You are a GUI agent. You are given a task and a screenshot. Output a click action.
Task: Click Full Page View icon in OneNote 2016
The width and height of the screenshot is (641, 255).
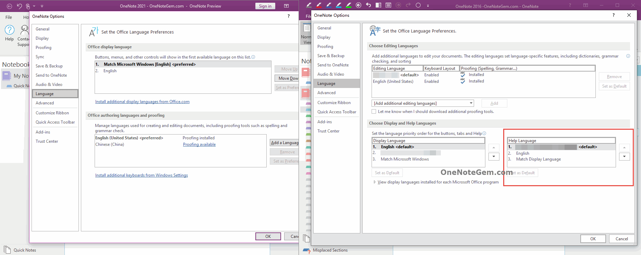point(388,5)
